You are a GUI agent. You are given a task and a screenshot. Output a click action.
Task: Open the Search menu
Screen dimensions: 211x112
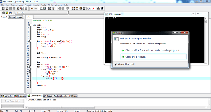click(x=14, y=5)
